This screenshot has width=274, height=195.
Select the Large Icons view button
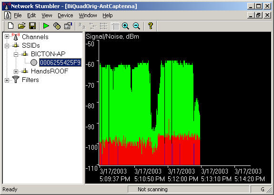click(x=82, y=26)
